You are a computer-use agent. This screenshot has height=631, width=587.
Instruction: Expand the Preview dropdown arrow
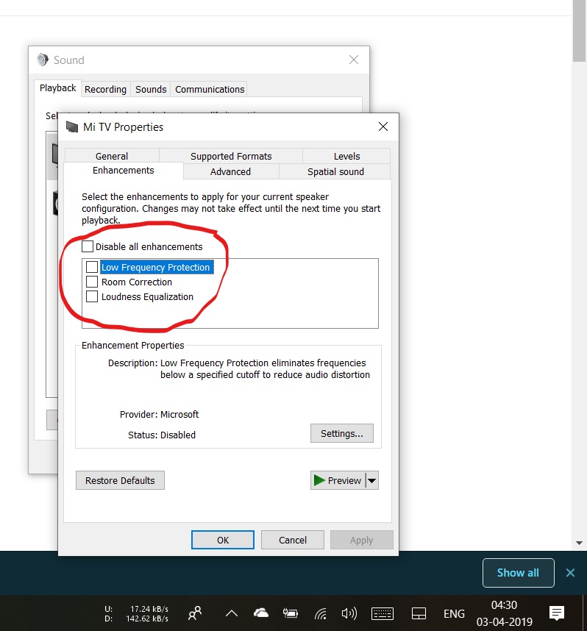(x=372, y=480)
